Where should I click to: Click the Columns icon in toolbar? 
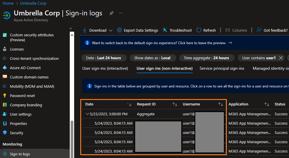coord(228,30)
